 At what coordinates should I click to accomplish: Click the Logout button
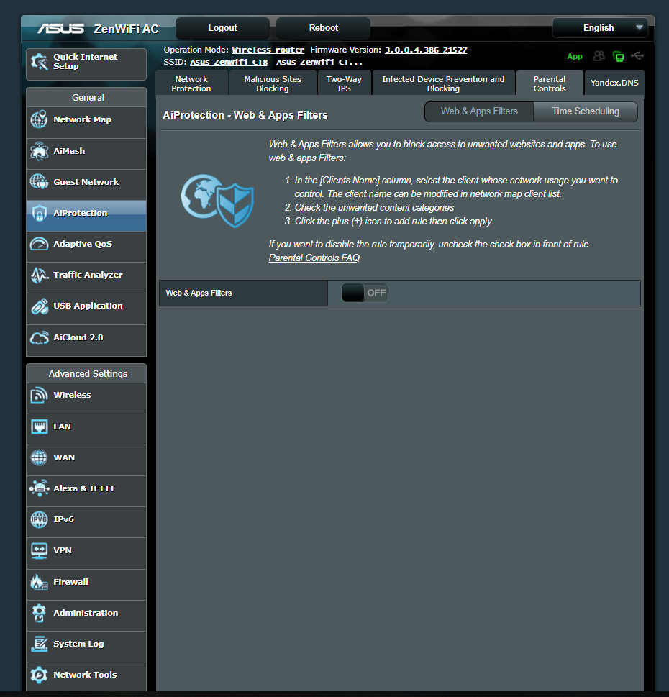point(222,28)
